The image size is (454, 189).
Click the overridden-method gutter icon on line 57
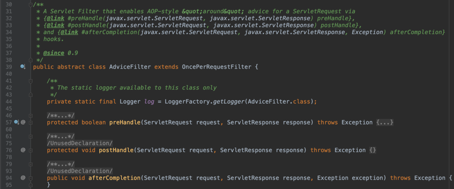(x=17, y=122)
